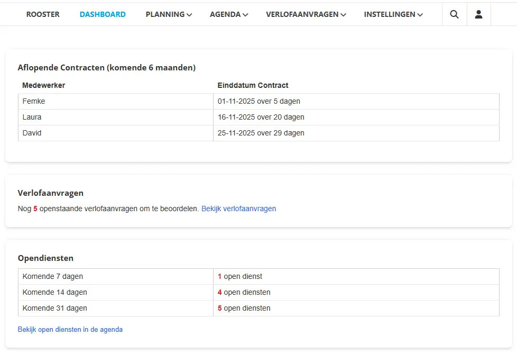The image size is (517, 353).
Task: Open the user account profile icon
Action: click(x=478, y=14)
